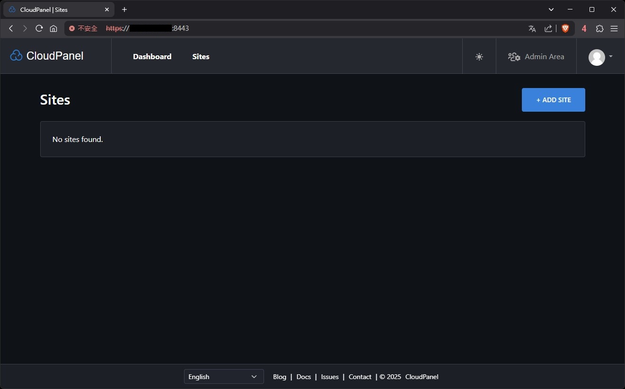The height and width of the screenshot is (389, 625).
Task: Open the Contact footer link
Action: 360,377
